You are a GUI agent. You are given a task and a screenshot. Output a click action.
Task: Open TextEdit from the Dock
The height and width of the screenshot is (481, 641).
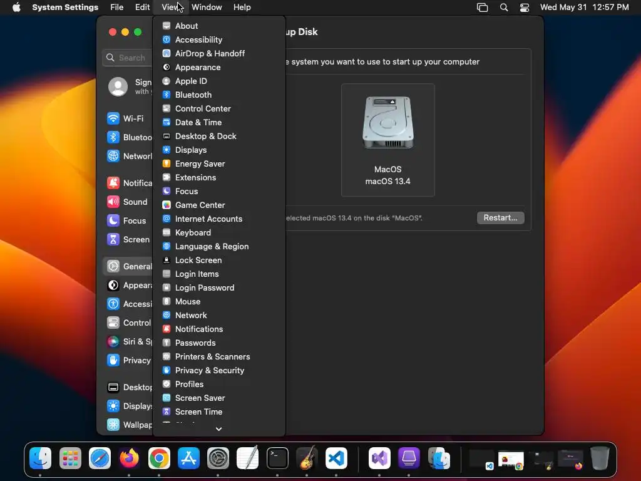click(248, 458)
